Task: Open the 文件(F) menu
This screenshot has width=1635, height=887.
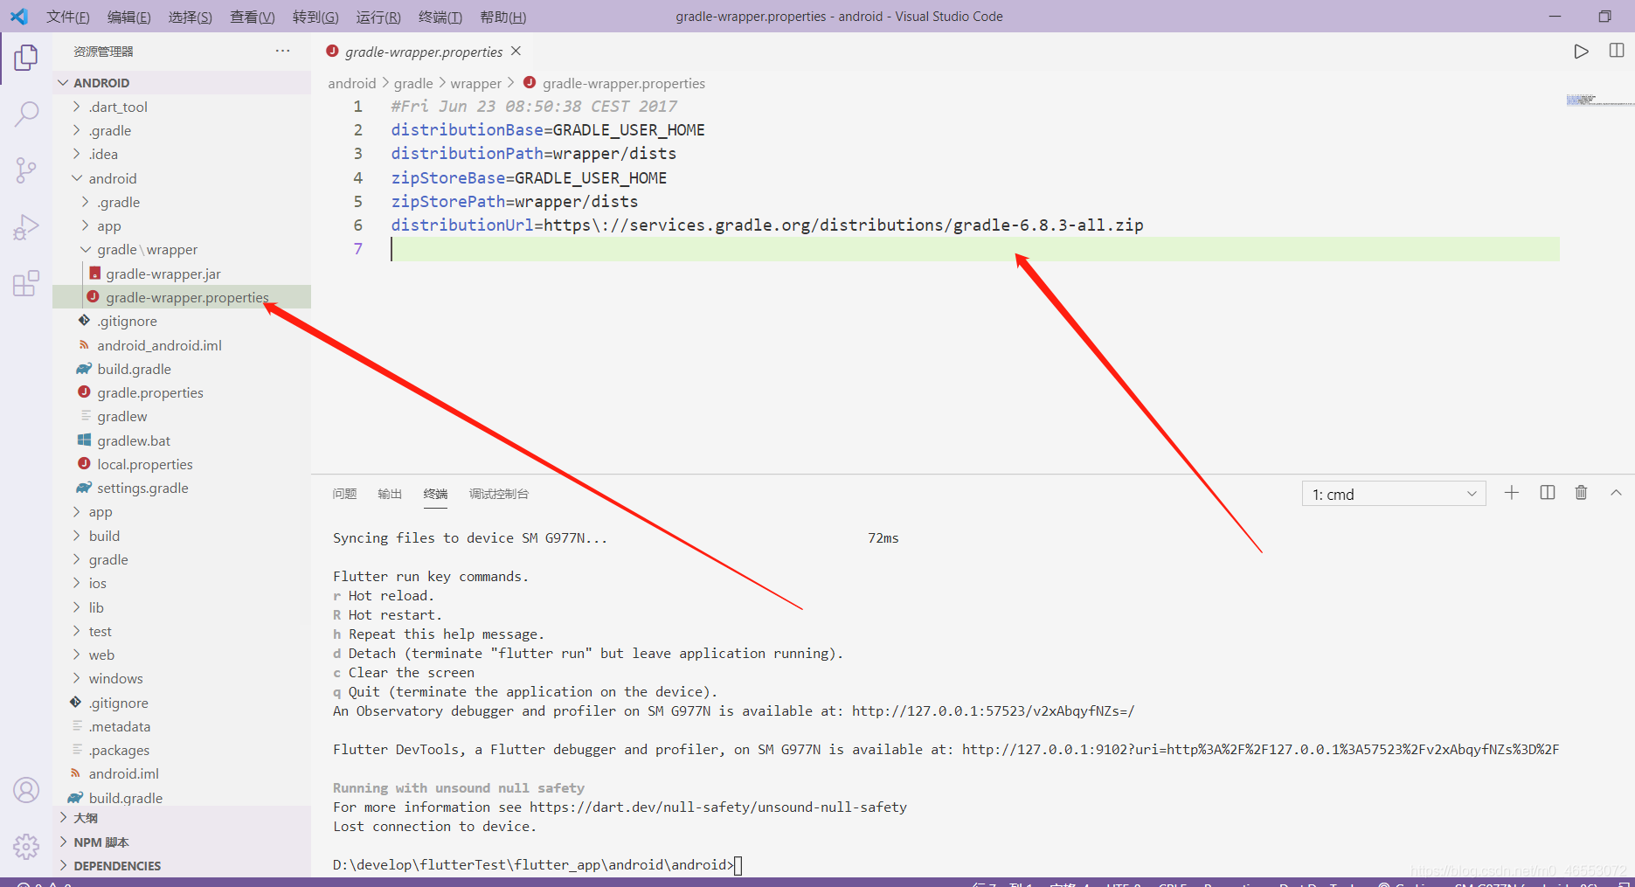Action: coord(67,17)
